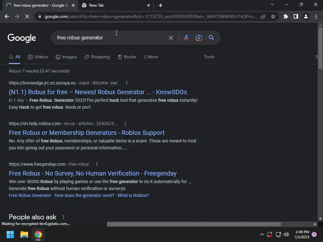The image size is (323, 242).
Task: Open What is Roblox sitelink
Action: [x=133, y=195]
